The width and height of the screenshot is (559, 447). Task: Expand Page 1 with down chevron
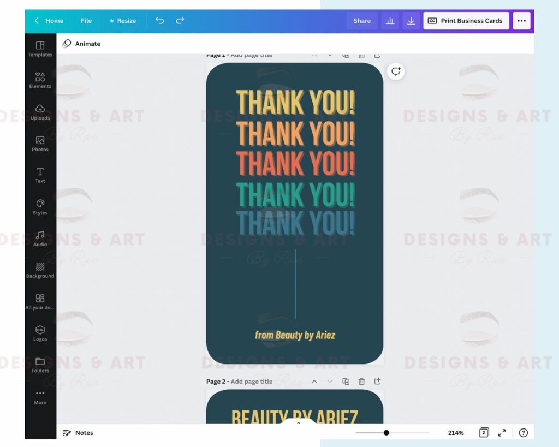pyautogui.click(x=330, y=55)
